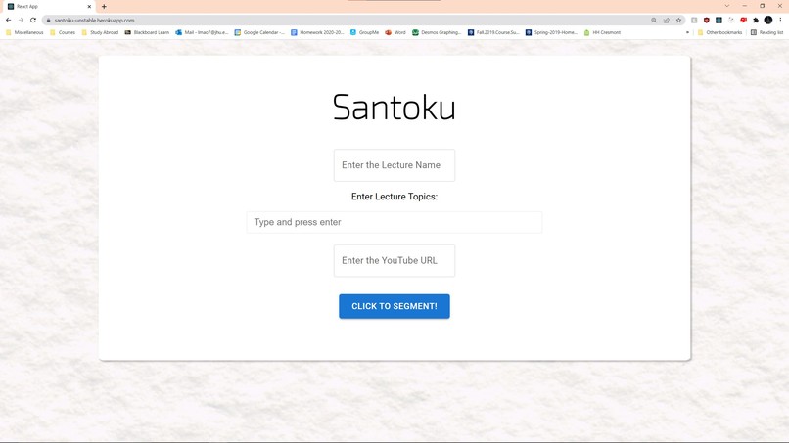The width and height of the screenshot is (789, 443).
Task: Open the Other bookmarks folder
Action: (719, 32)
